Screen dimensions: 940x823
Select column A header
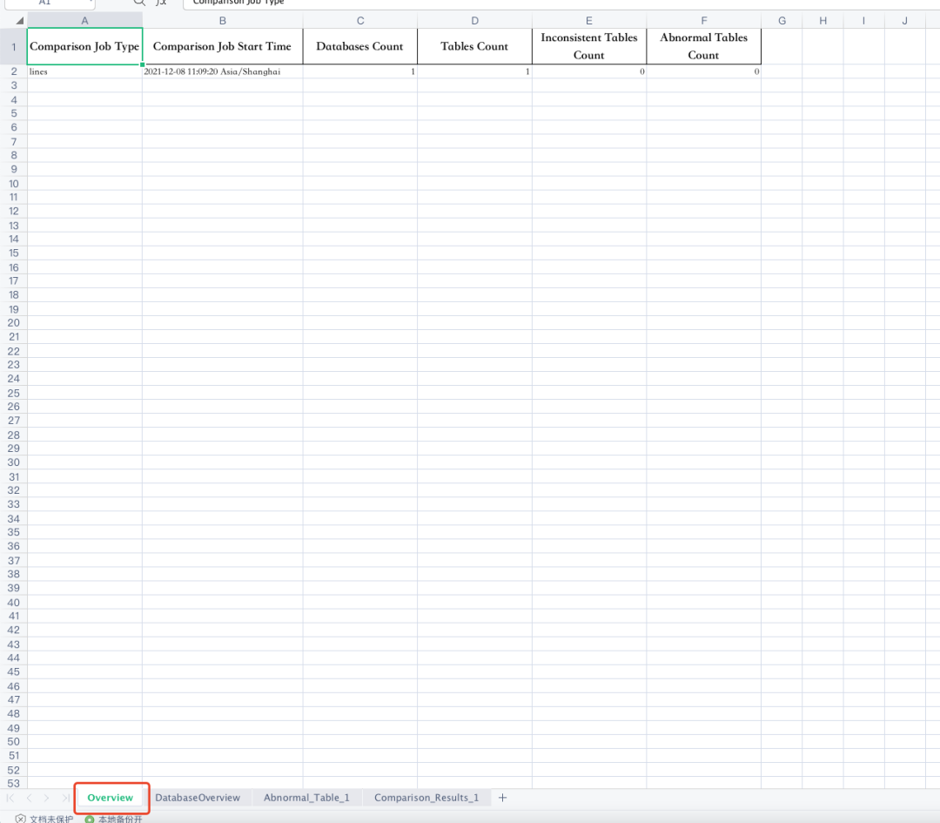coord(84,21)
